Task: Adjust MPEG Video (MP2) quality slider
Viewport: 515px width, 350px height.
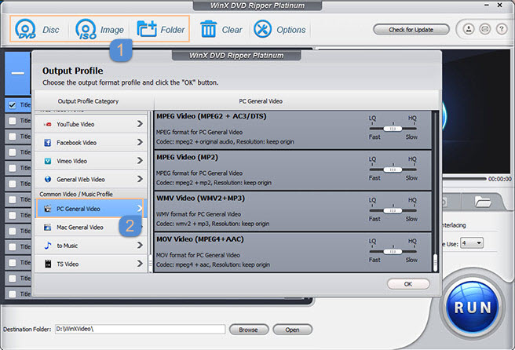Action: [393, 170]
